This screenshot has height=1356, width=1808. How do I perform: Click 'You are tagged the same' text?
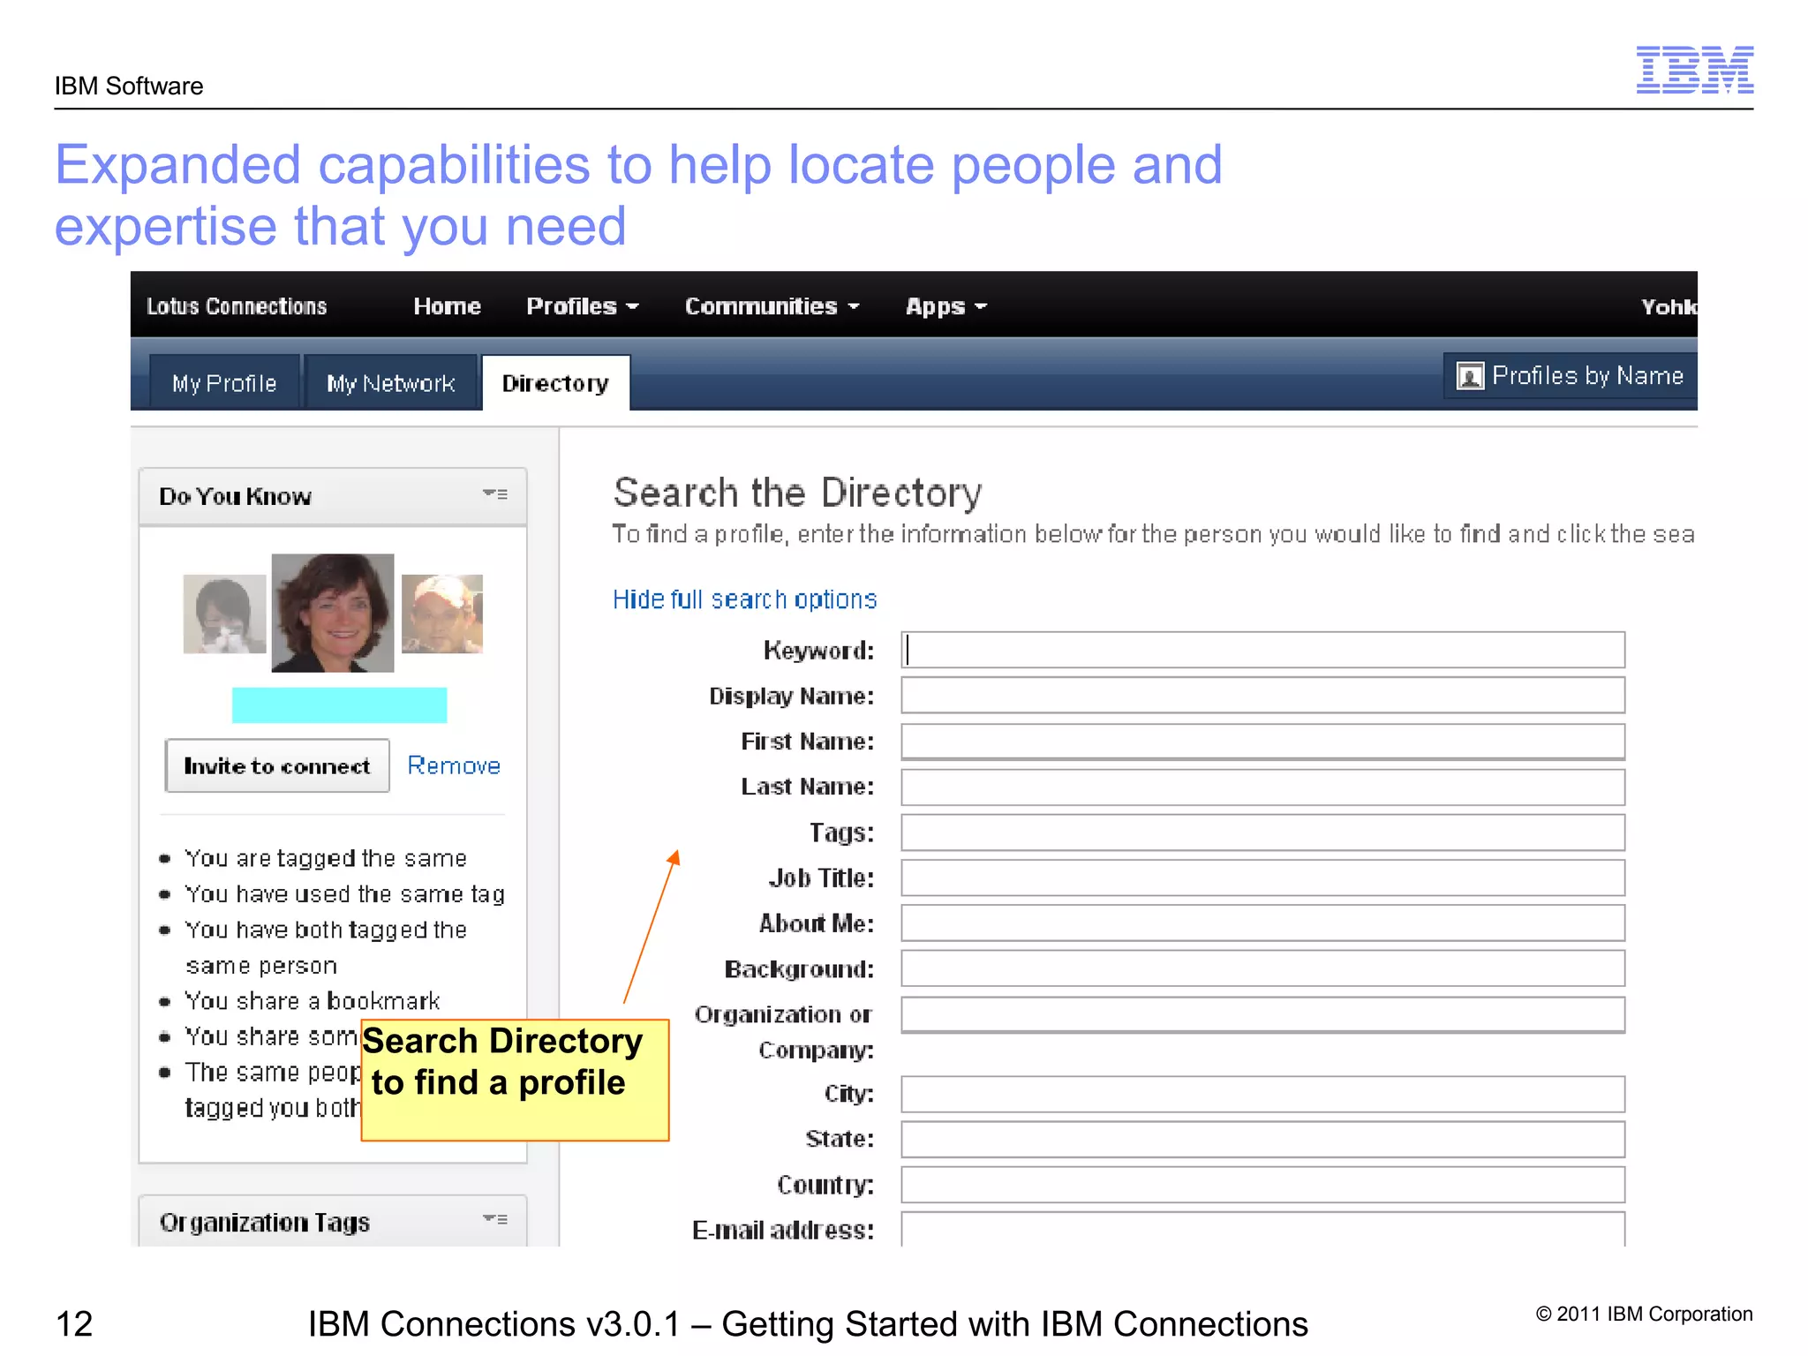pos(326,858)
